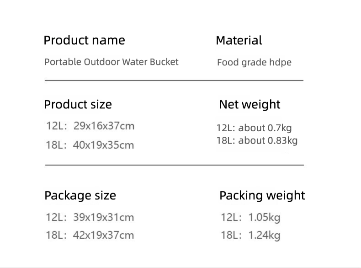Click the 18L package '42x19x37cm' line
This screenshot has width=361, height=268.
pyautogui.click(x=90, y=235)
